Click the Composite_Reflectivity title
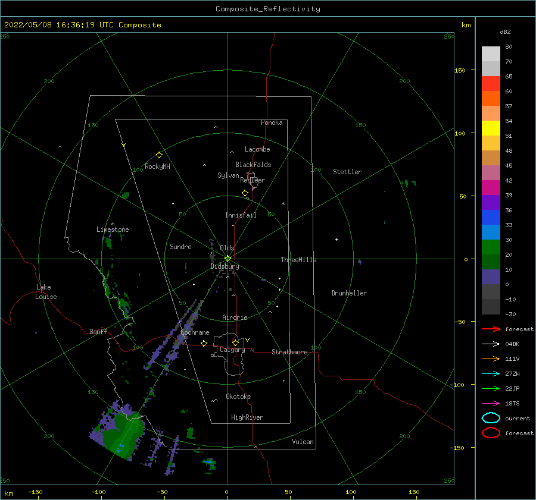Image resolution: width=536 pixels, height=500 pixels. (268, 9)
